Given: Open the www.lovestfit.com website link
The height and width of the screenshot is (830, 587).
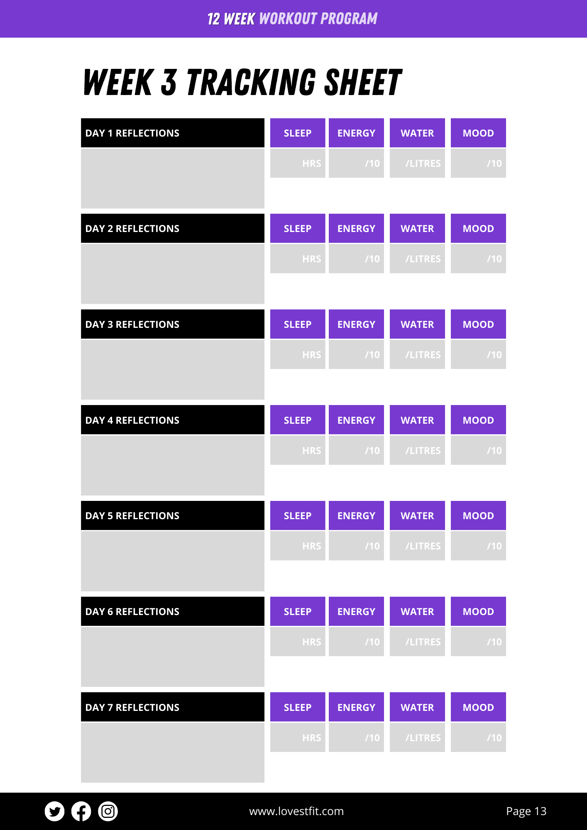Looking at the screenshot, I should 296,811.
